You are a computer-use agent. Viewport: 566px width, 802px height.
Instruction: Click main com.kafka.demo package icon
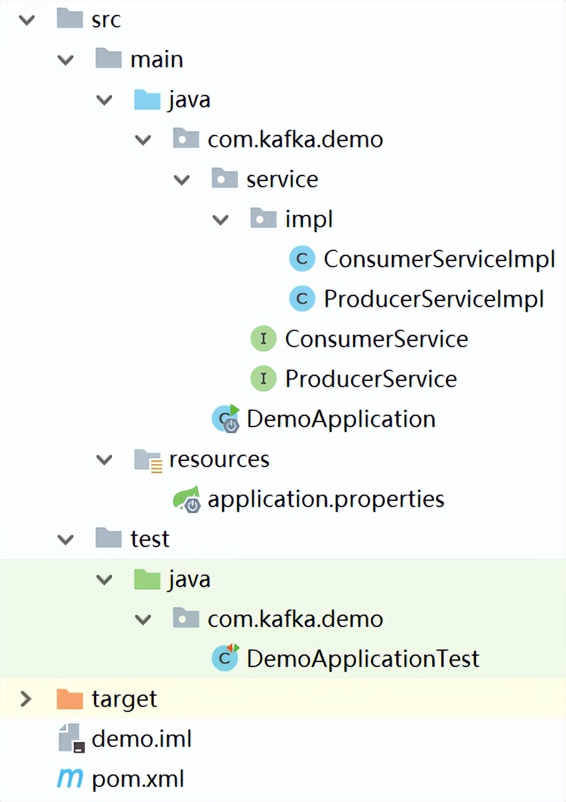point(186,139)
